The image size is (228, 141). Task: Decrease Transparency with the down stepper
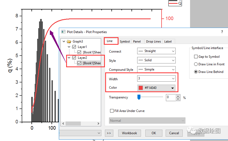click(x=178, y=99)
